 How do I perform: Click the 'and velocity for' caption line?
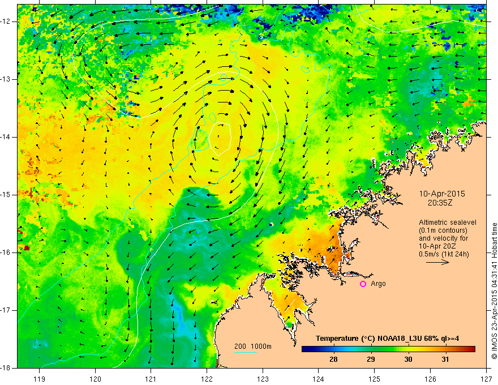[x=443, y=238]
